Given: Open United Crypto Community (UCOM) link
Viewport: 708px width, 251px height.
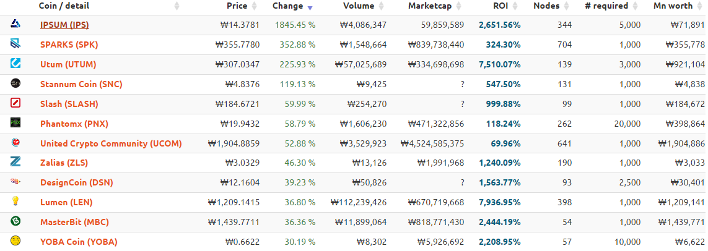Looking at the screenshot, I should 111,144.
